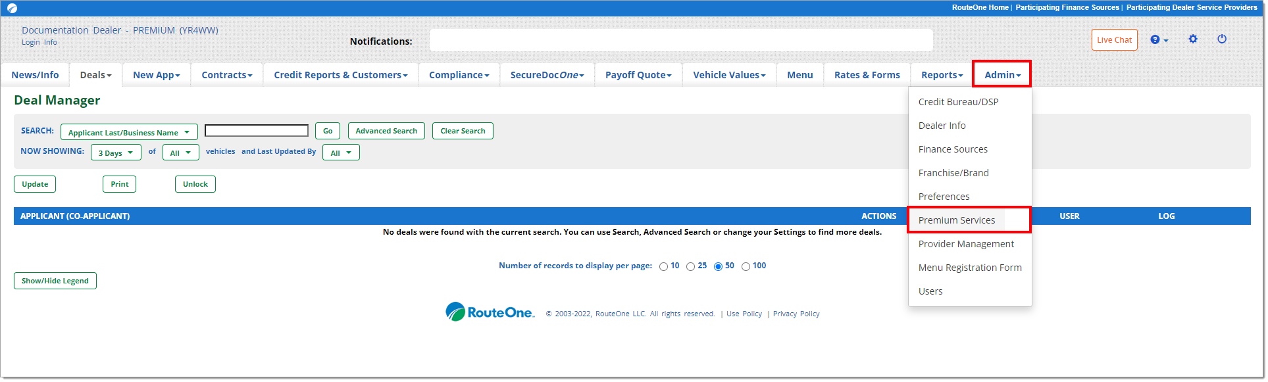Open the settings gear icon
The height and width of the screenshot is (382, 1268).
pos(1193,39)
